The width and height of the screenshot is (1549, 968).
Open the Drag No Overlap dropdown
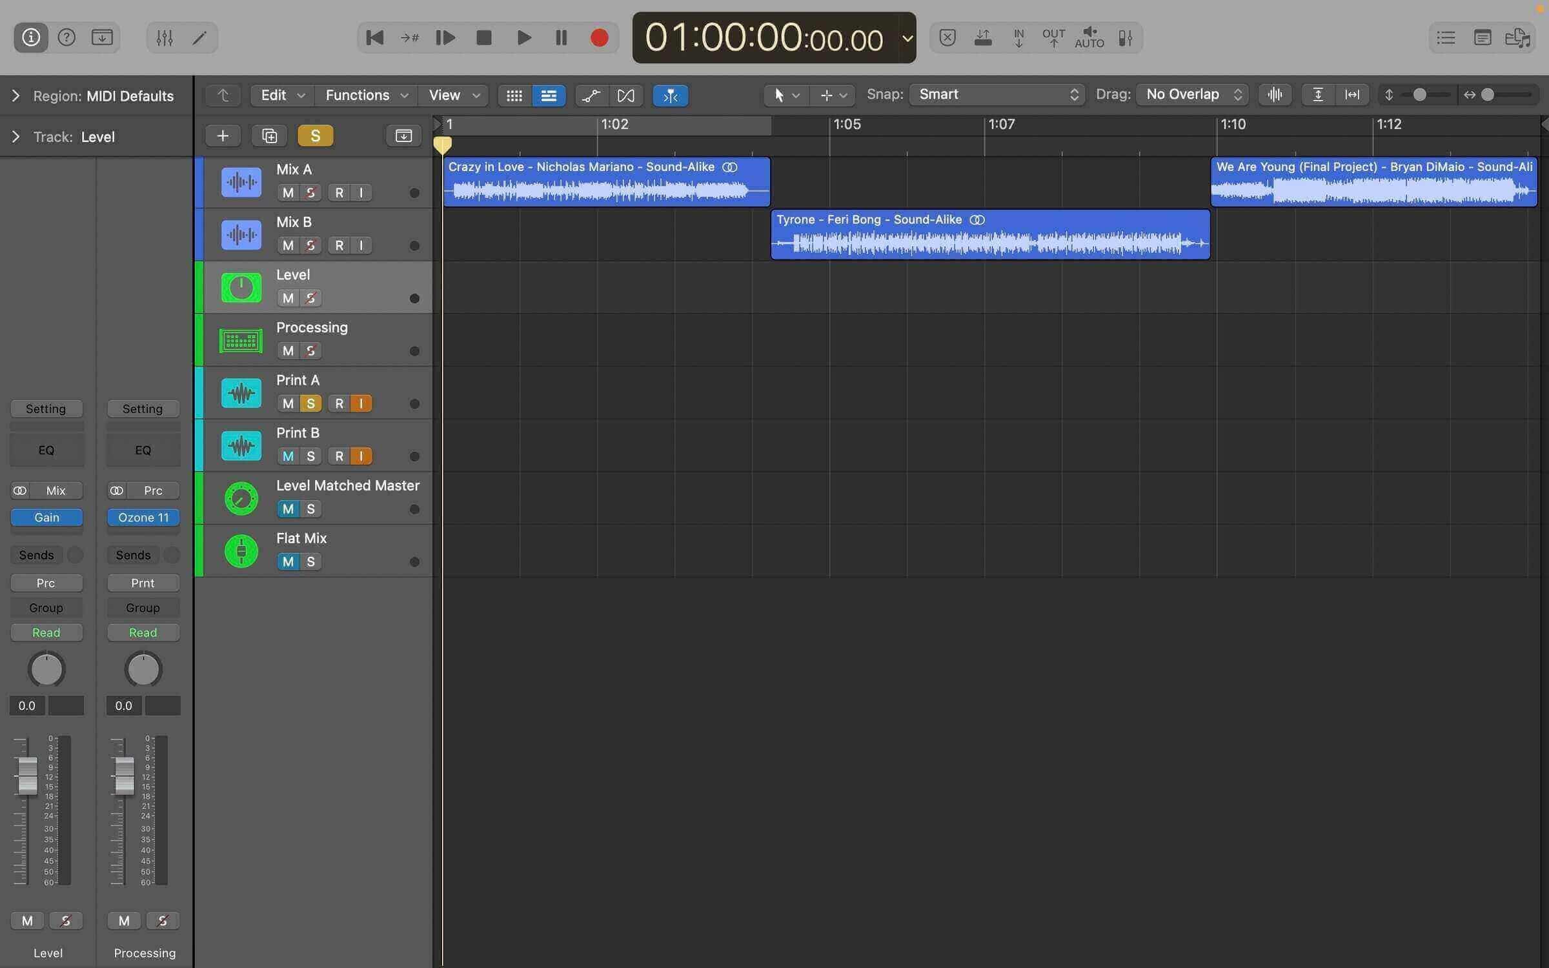[x=1192, y=94]
